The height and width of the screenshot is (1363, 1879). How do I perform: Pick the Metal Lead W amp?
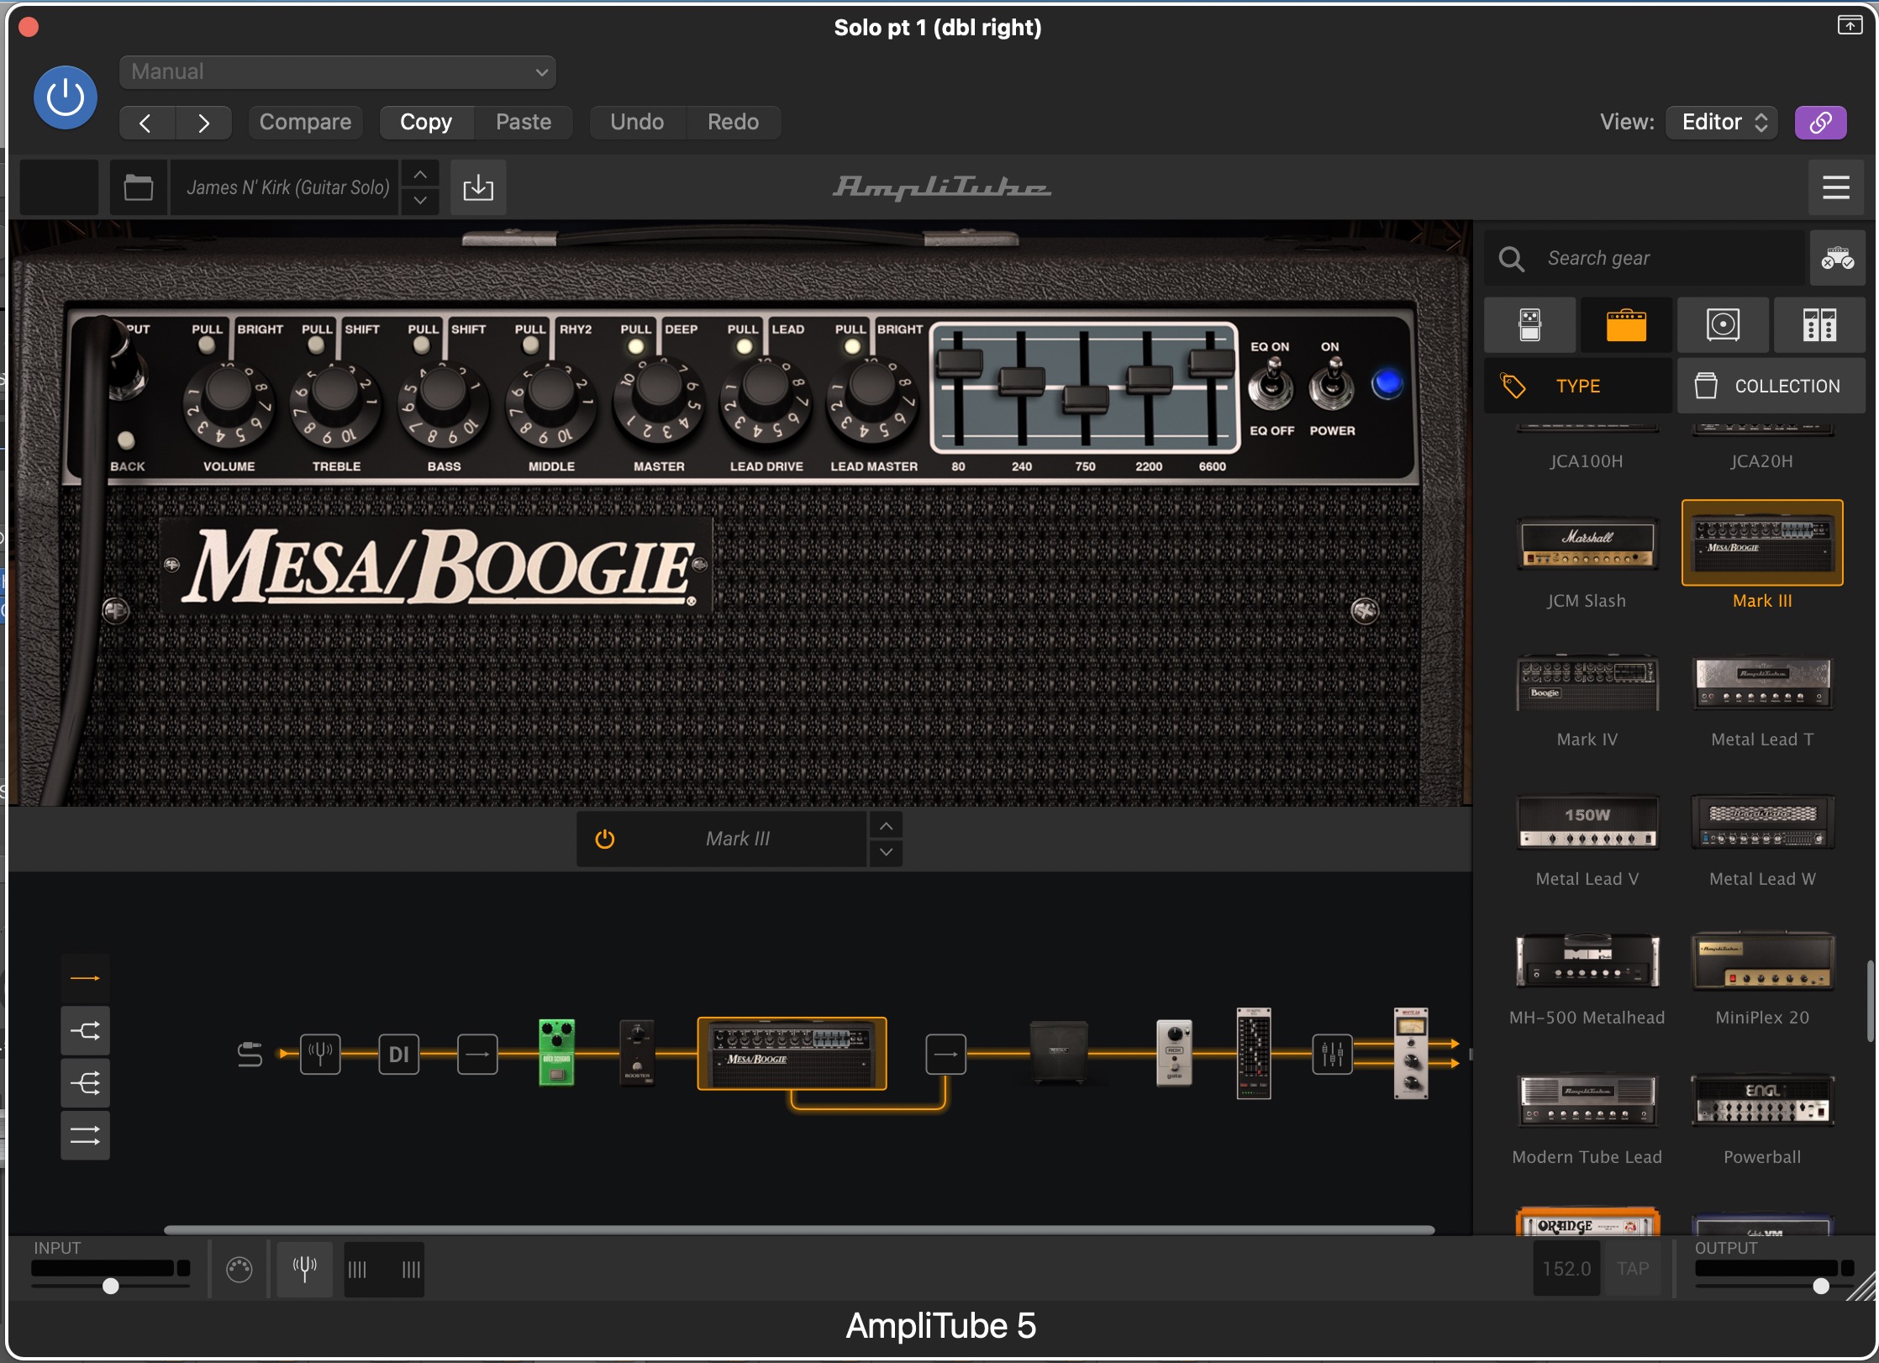(x=1762, y=823)
